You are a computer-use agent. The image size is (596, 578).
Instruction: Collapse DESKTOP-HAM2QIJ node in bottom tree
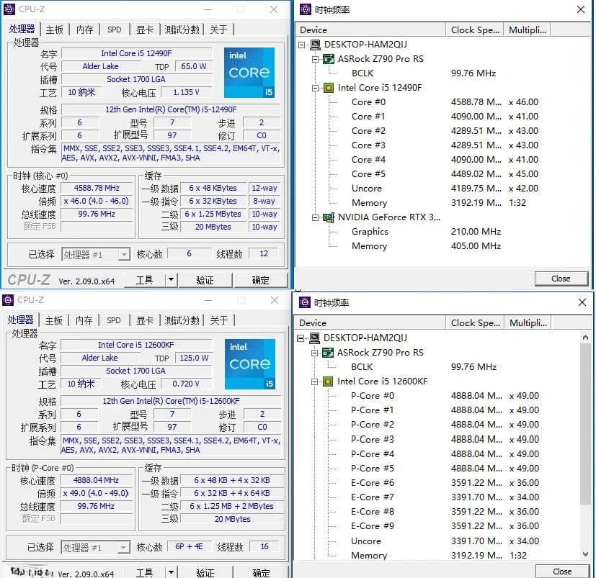click(301, 338)
